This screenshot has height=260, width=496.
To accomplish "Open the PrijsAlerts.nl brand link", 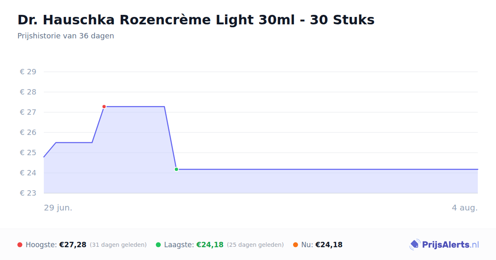I will [x=444, y=245].
